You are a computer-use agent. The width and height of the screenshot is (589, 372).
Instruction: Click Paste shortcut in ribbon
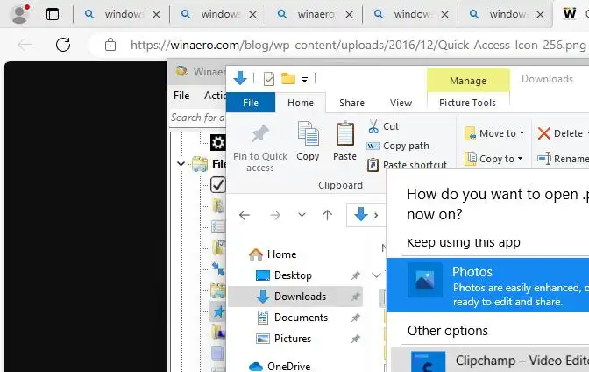[407, 165]
